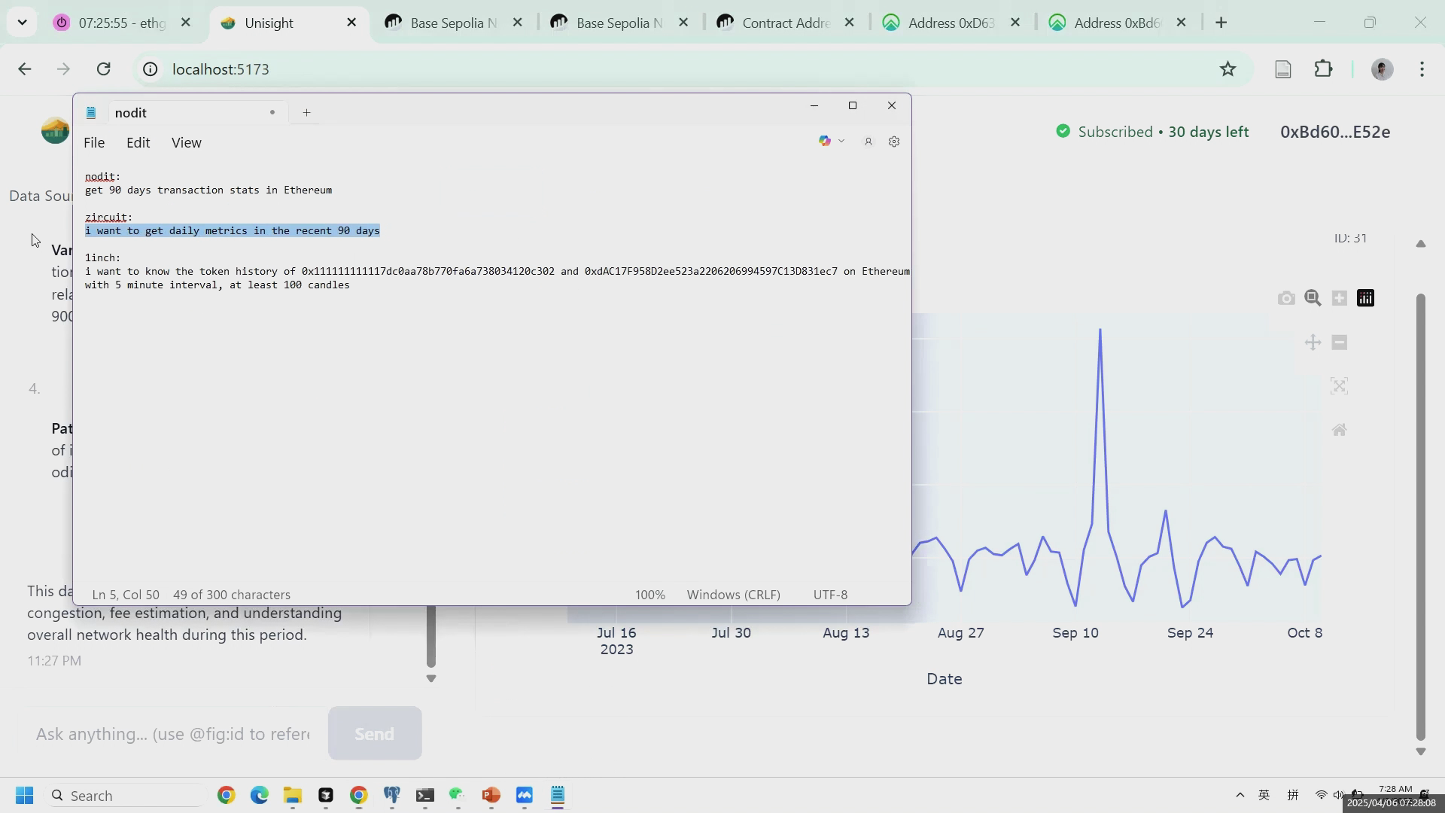Click the Send button

tap(375, 734)
